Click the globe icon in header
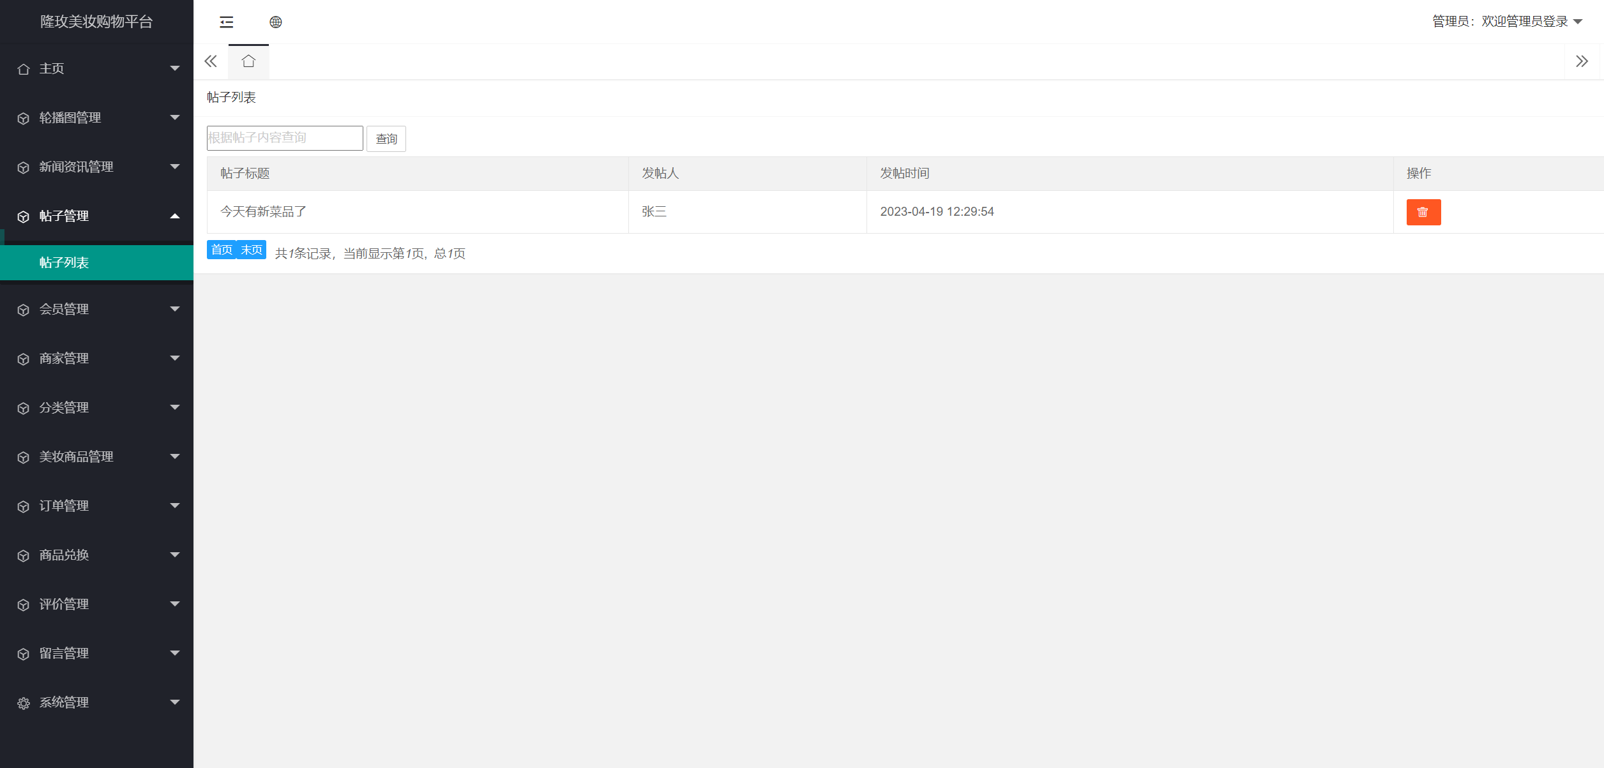This screenshot has width=1604, height=768. click(x=275, y=22)
